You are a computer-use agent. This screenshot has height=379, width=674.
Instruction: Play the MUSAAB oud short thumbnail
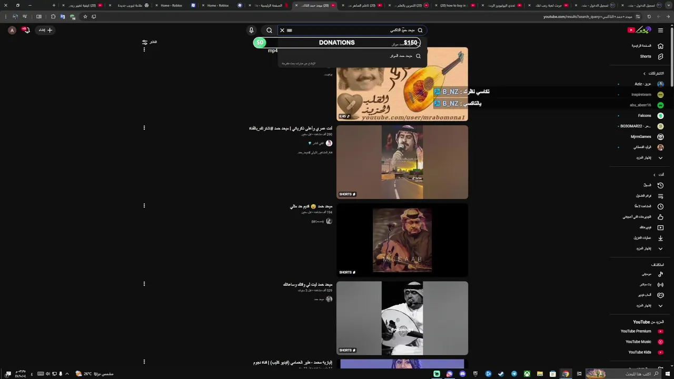click(402, 240)
